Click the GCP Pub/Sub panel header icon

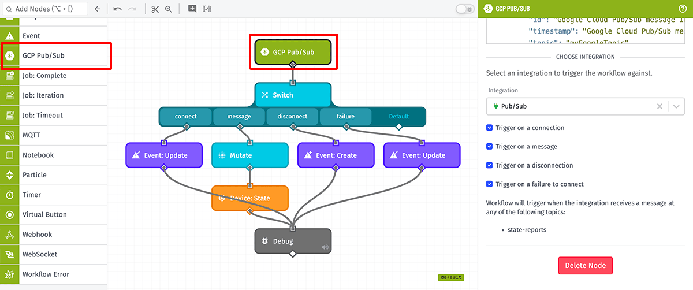tap(489, 9)
